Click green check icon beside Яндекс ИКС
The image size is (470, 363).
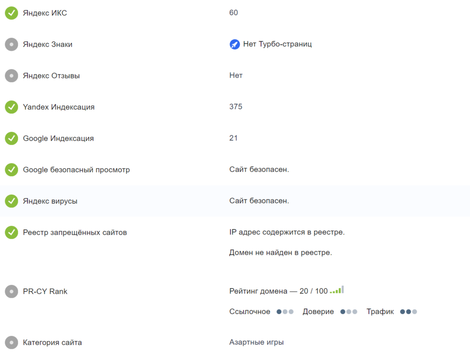coord(11,13)
